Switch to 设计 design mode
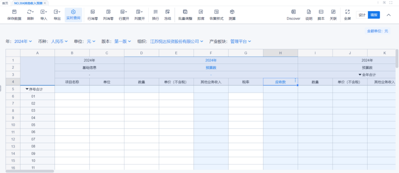The image size is (399, 173). point(362,15)
